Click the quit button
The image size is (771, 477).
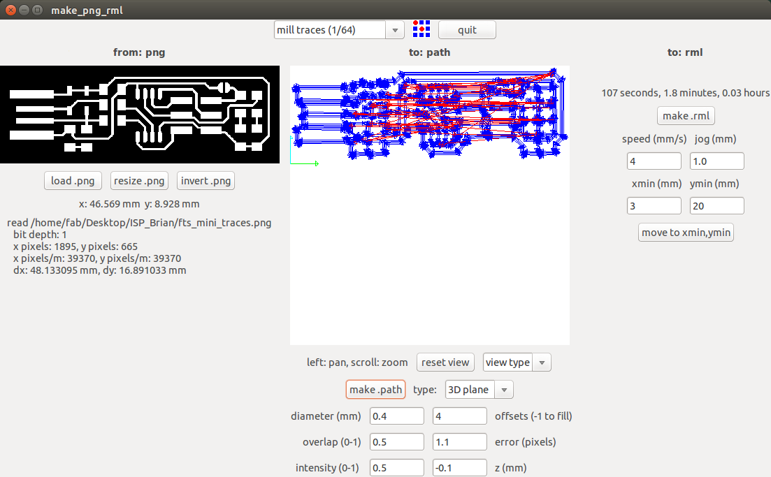(x=467, y=30)
